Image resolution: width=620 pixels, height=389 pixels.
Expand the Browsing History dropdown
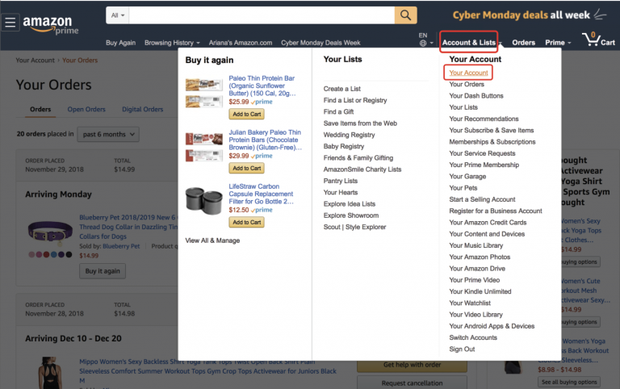click(172, 43)
